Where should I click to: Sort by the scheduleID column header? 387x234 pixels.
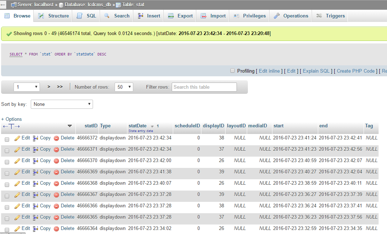tap(187, 126)
